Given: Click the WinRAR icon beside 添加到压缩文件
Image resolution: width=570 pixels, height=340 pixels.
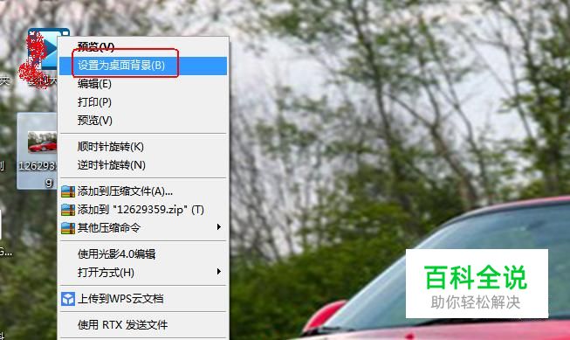Looking at the screenshot, I should 68,191.
